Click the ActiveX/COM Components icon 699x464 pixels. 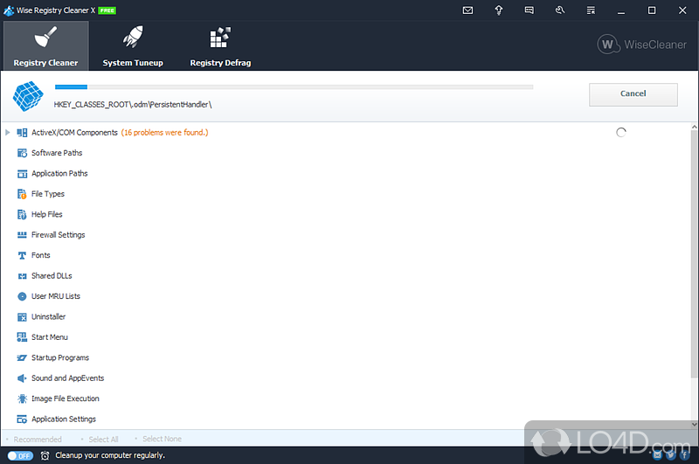(x=22, y=132)
